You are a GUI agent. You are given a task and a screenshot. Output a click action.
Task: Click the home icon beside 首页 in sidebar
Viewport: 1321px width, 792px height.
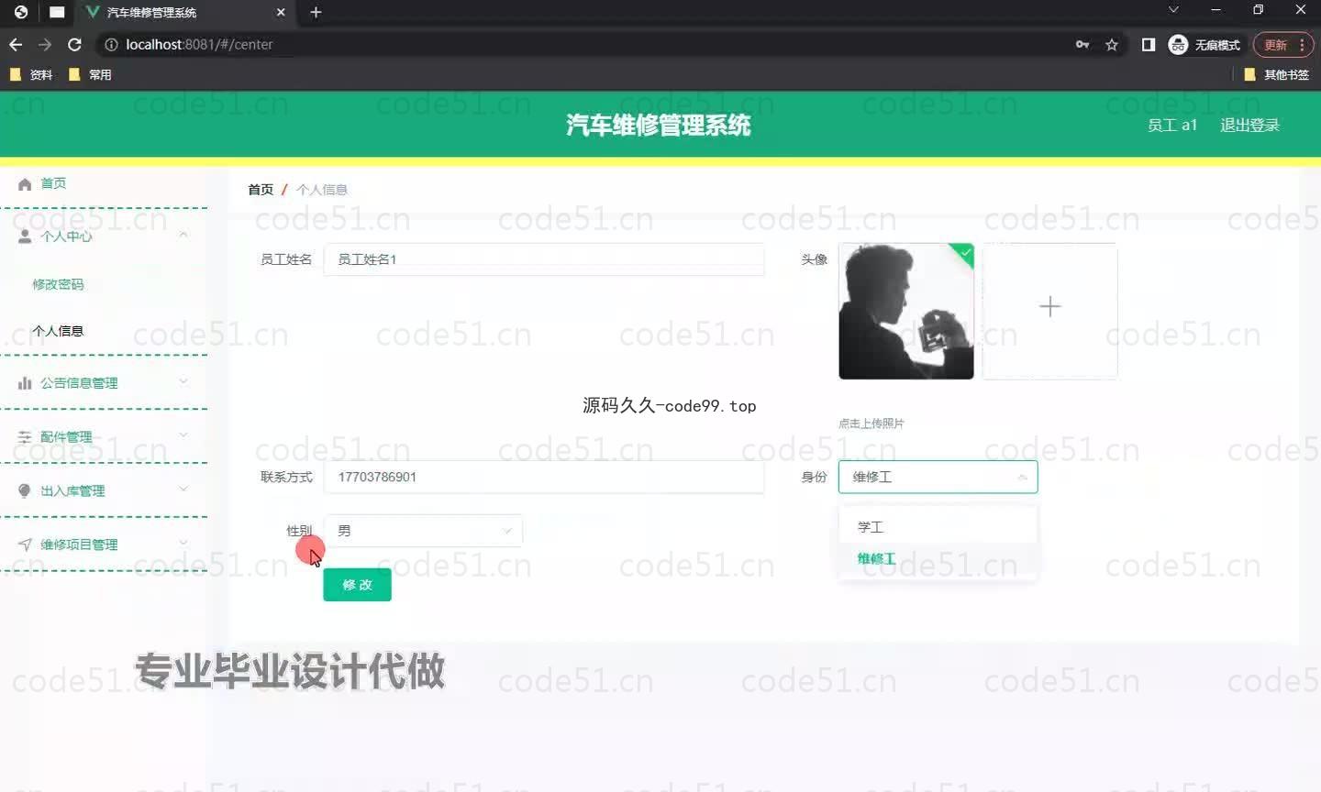tap(25, 184)
